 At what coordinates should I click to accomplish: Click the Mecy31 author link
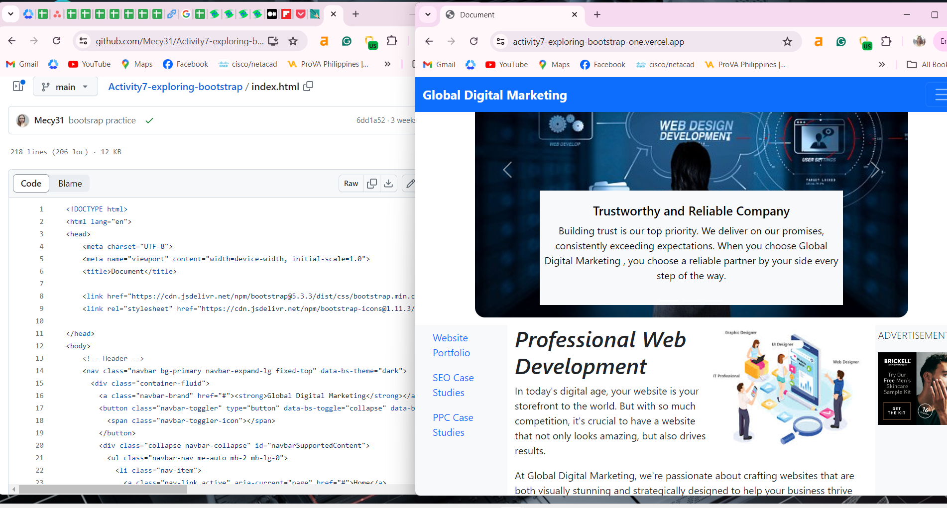point(49,120)
